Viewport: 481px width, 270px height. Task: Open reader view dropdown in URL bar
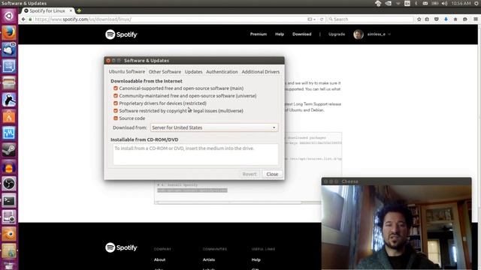click(x=311, y=19)
